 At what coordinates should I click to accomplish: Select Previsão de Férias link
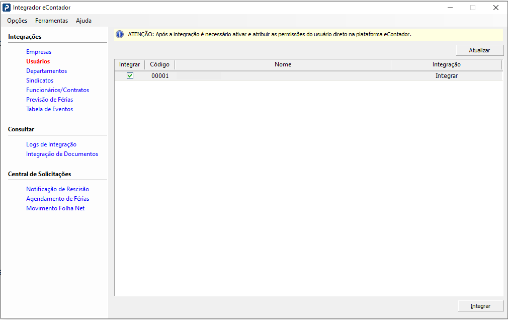(49, 100)
